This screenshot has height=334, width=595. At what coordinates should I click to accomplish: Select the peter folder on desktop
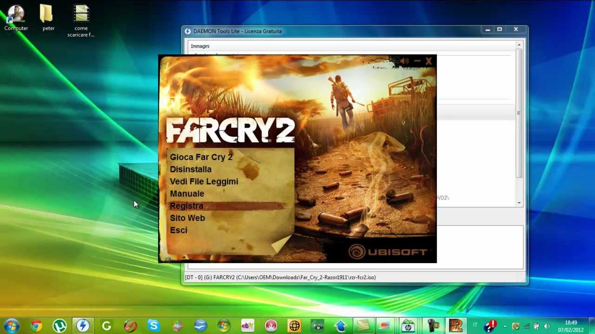pyautogui.click(x=48, y=19)
